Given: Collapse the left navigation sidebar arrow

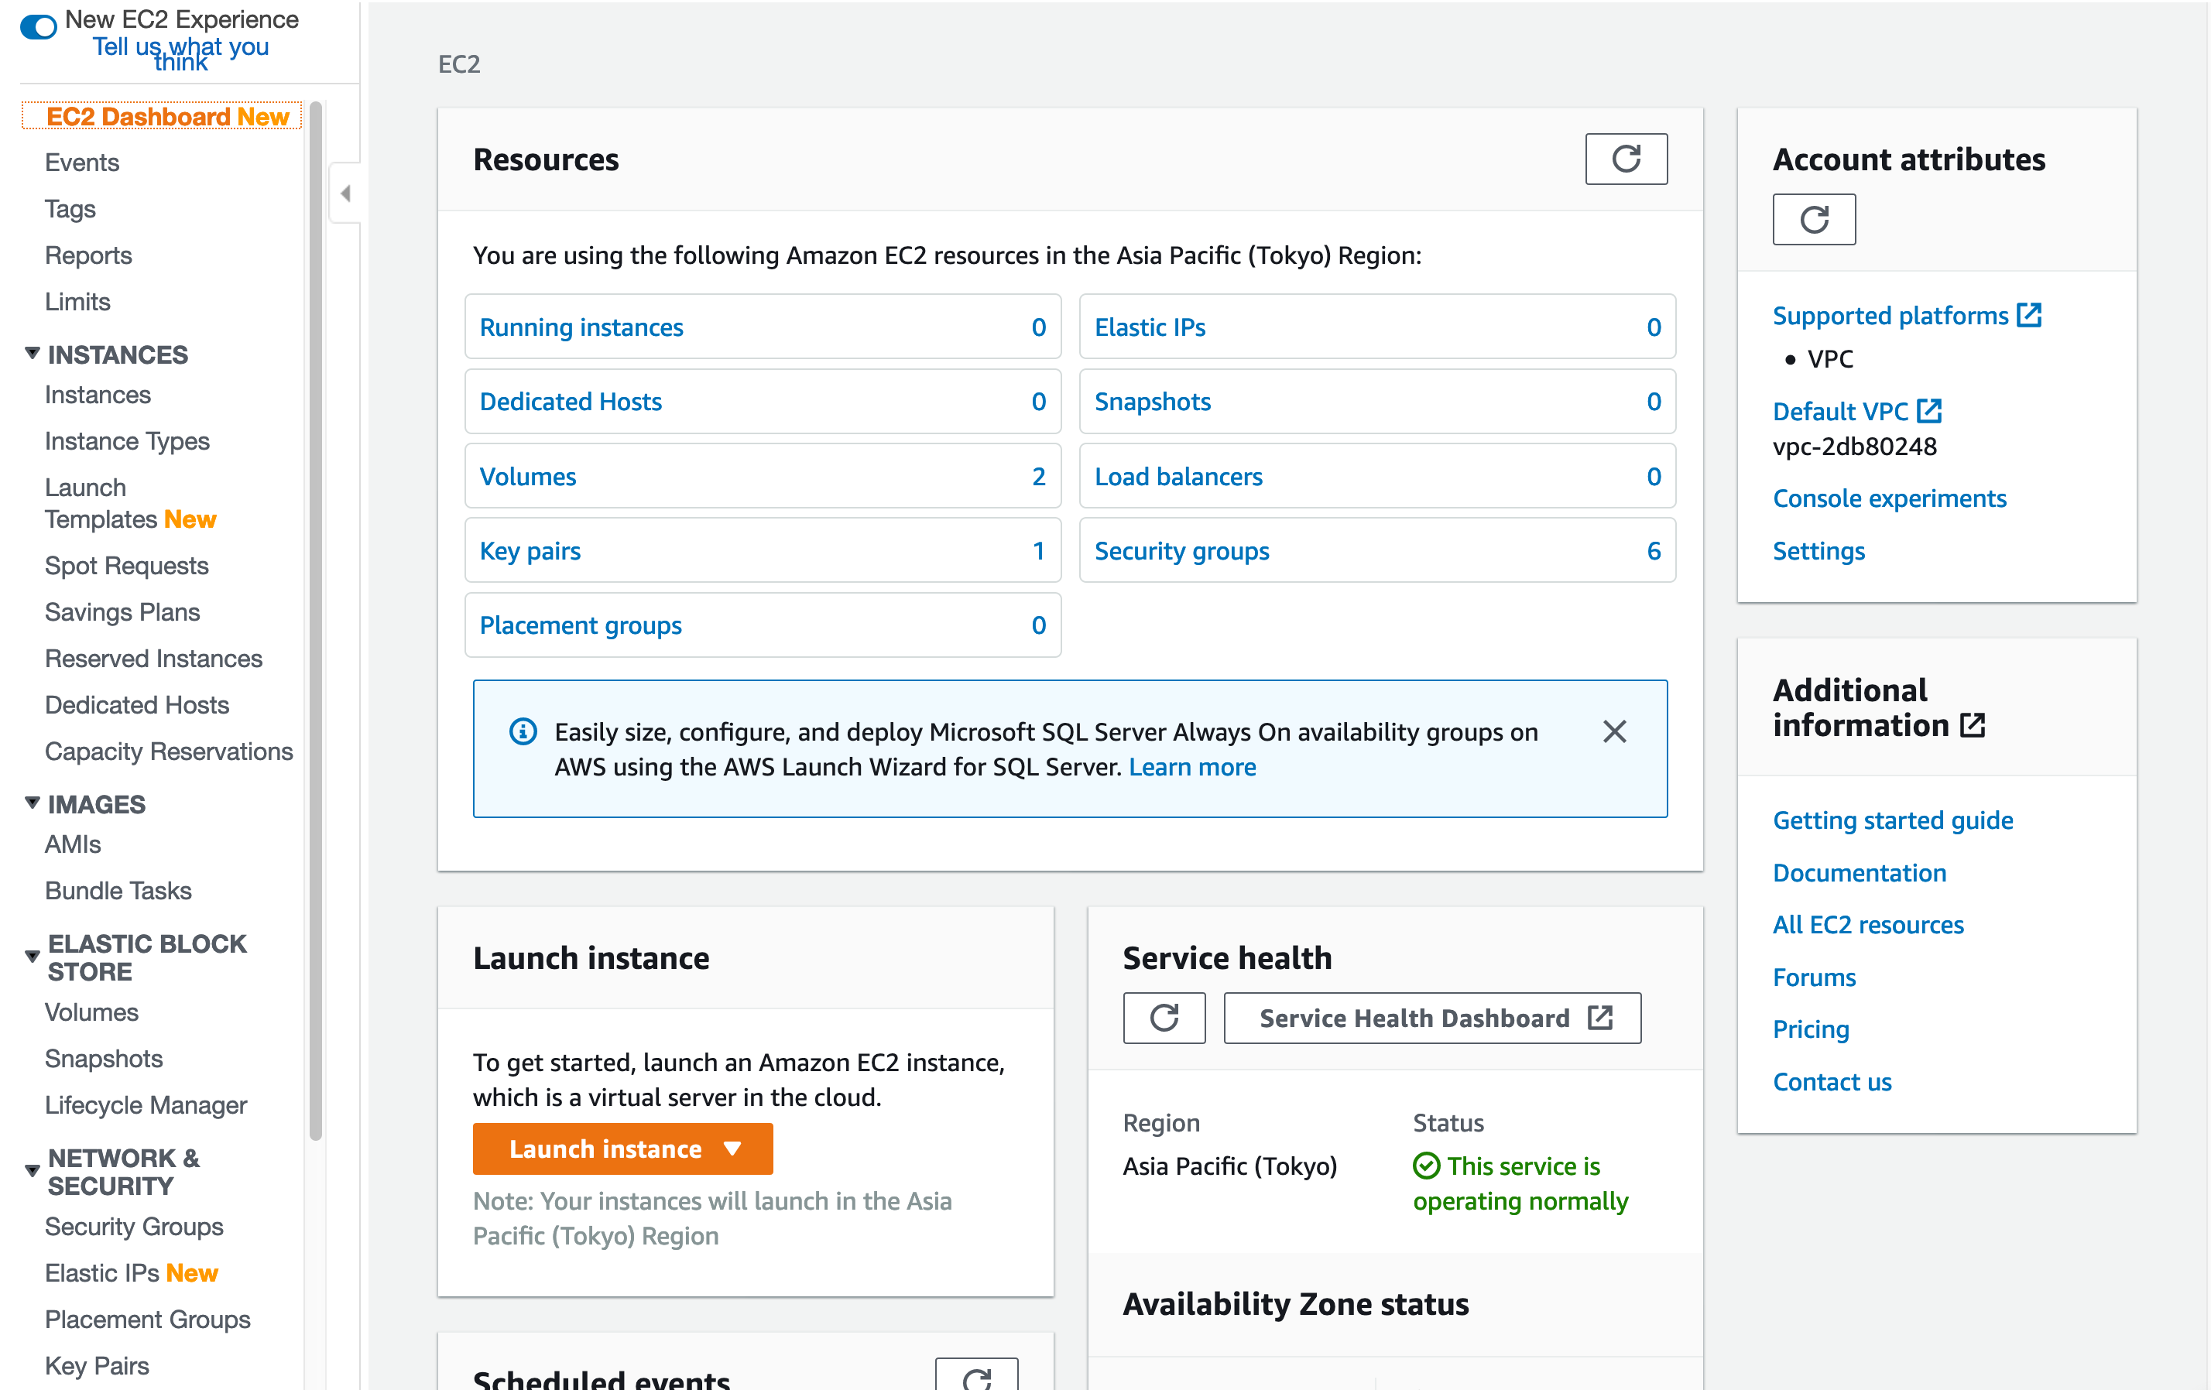Looking at the screenshot, I should pyautogui.click(x=345, y=193).
